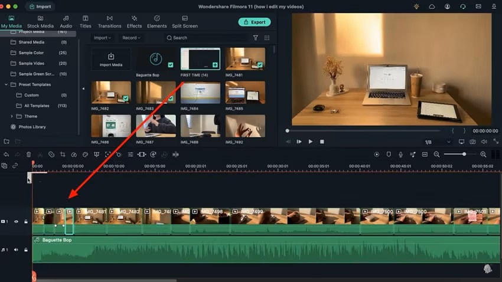Expand the Theme folder arrow

coord(12,116)
